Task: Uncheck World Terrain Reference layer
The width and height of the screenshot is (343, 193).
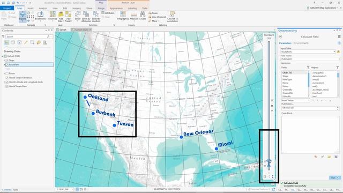Action: pyautogui.click(x=7, y=78)
